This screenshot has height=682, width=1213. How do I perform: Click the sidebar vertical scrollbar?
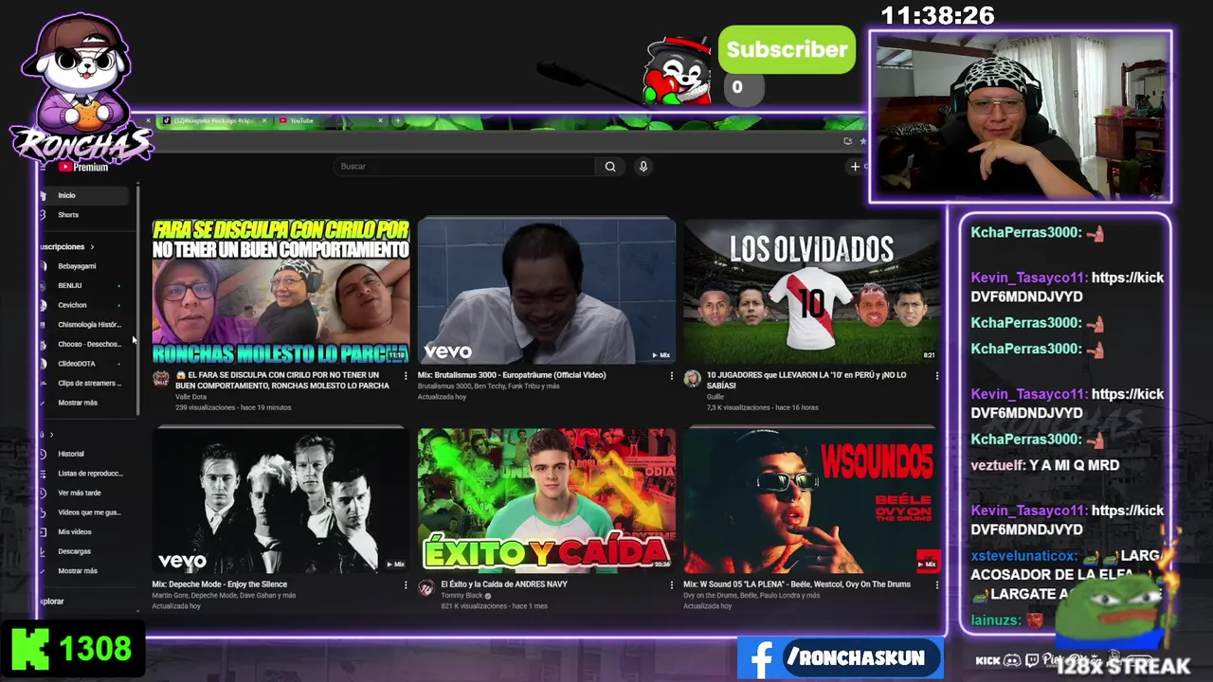click(138, 298)
